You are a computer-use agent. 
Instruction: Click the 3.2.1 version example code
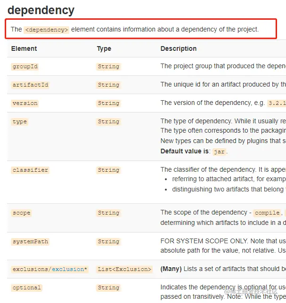coord(277,103)
